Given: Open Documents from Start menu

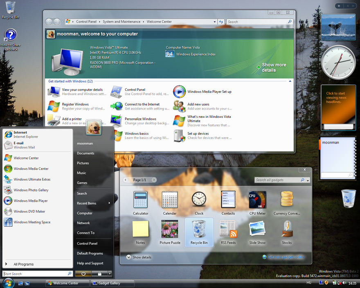Looking at the screenshot, I should click(x=85, y=153).
